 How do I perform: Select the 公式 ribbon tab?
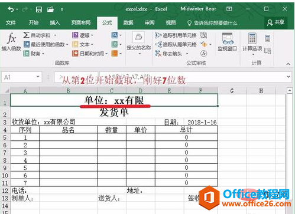(107, 23)
